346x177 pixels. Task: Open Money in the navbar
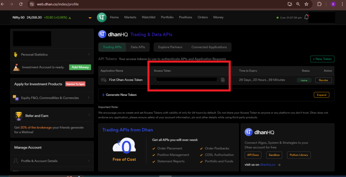tap(218, 17)
